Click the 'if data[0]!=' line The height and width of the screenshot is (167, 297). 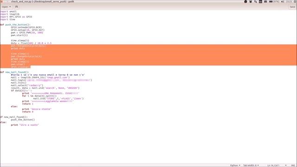pyautogui.click(x=21, y=91)
